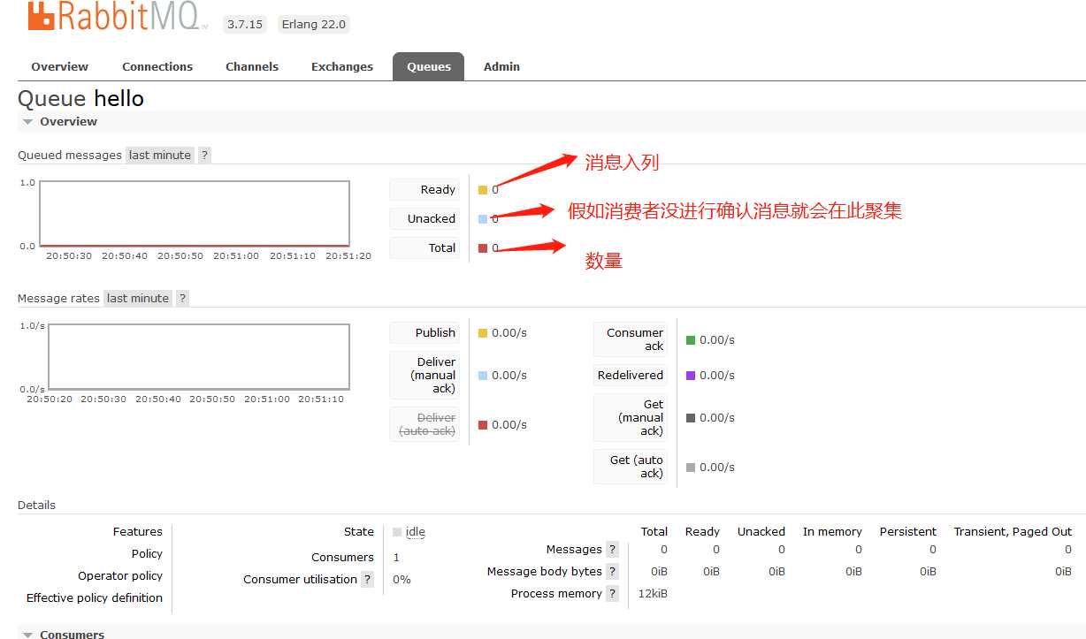Expand the Consumers section
1086x639 pixels.
(x=64, y=633)
